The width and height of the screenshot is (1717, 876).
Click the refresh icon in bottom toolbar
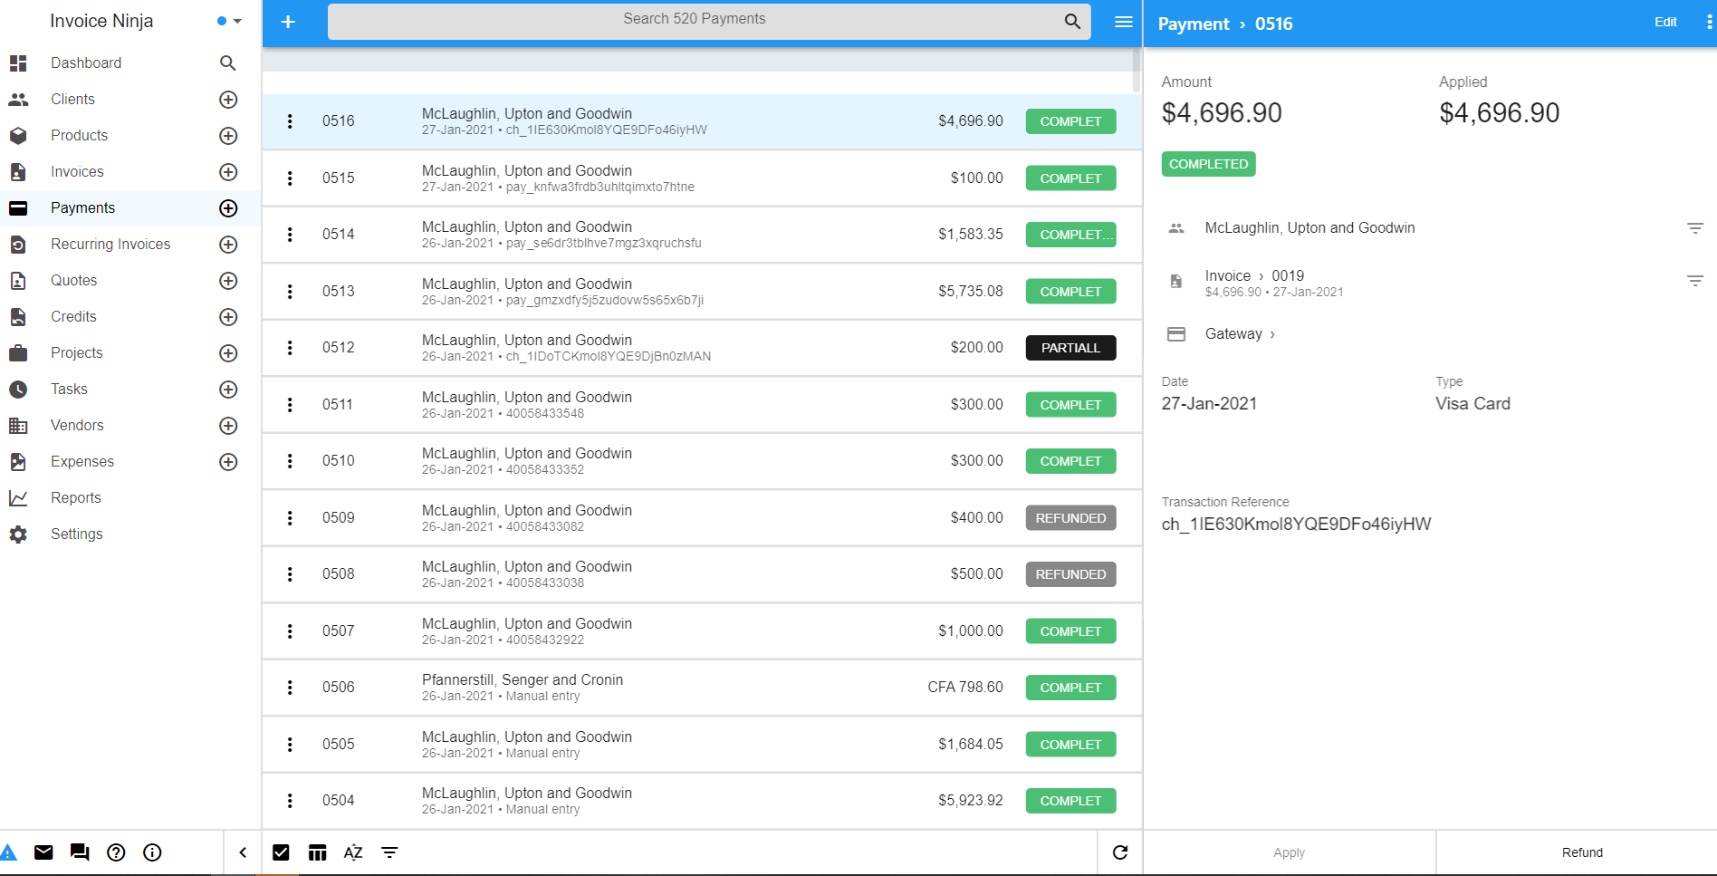tap(1120, 852)
